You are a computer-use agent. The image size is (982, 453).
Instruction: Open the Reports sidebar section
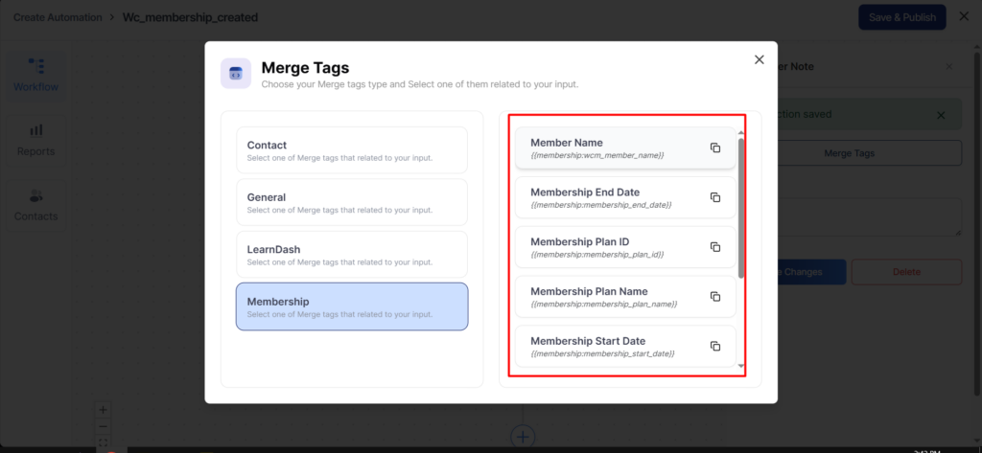coord(35,140)
